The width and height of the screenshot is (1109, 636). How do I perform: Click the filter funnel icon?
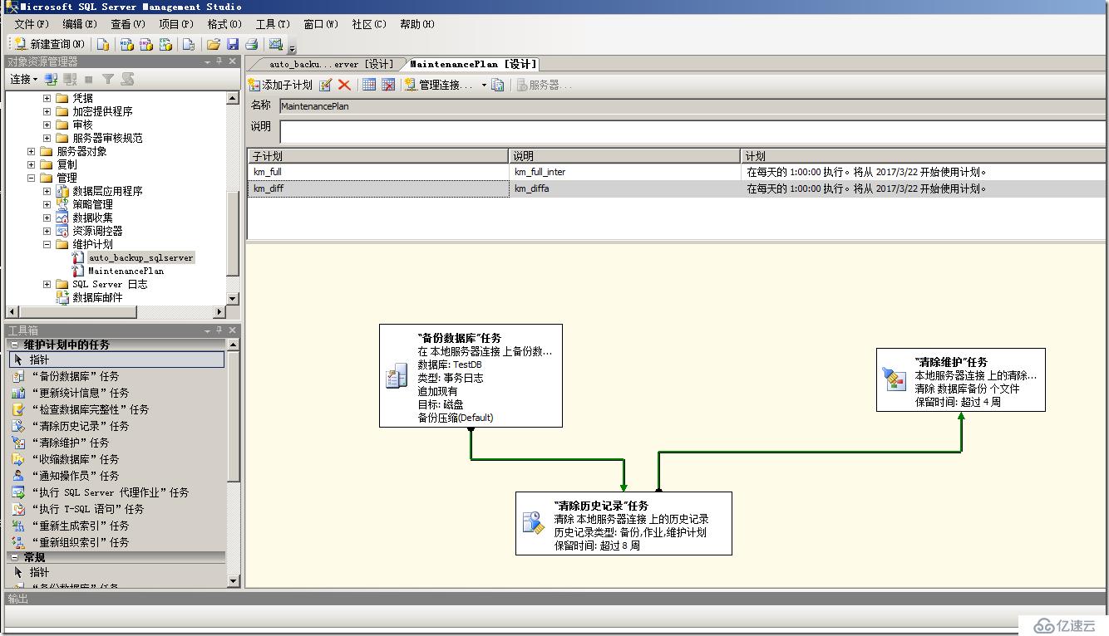pos(108,80)
